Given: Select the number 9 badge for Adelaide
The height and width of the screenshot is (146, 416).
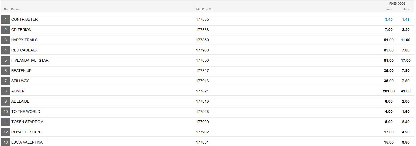Looking at the screenshot, I should point(5,101).
